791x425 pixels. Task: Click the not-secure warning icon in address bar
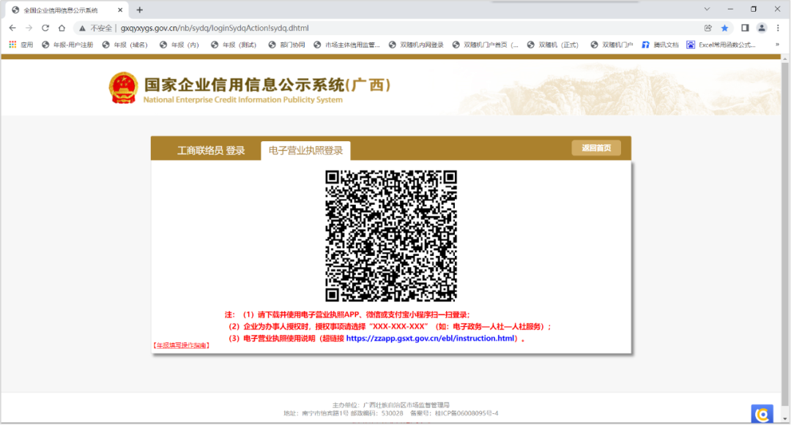[82, 29]
